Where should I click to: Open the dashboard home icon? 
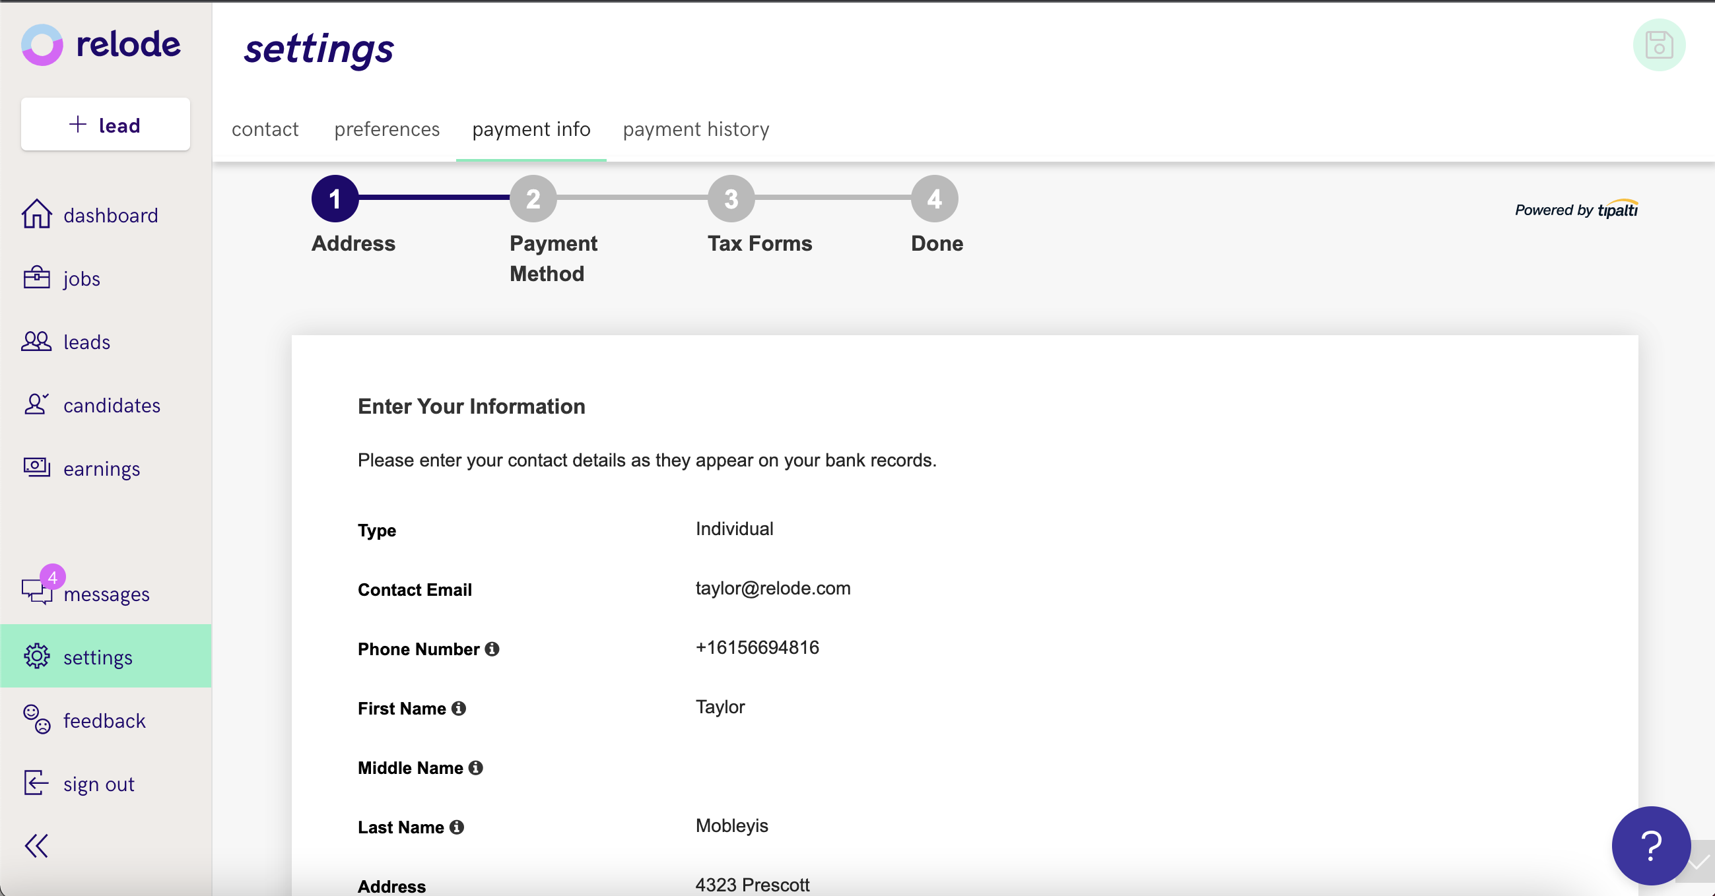(x=36, y=214)
